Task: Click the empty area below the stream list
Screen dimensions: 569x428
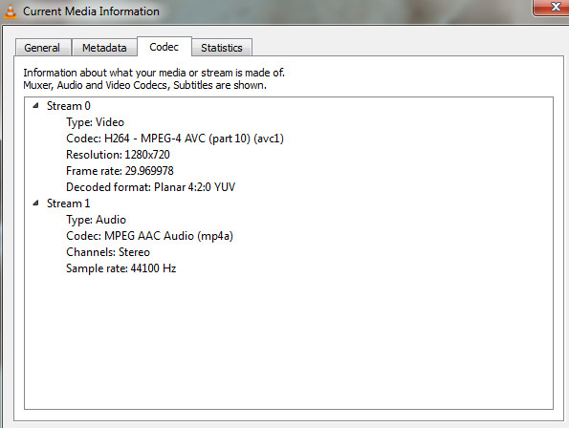Action: [289, 342]
